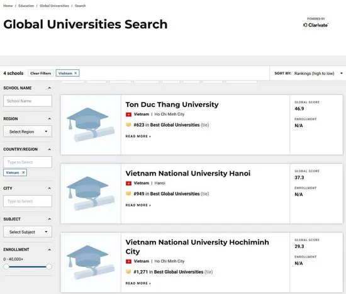Go to Education breadcrumb link
Image resolution: width=346 pixels, height=294 pixels.
[26, 6]
